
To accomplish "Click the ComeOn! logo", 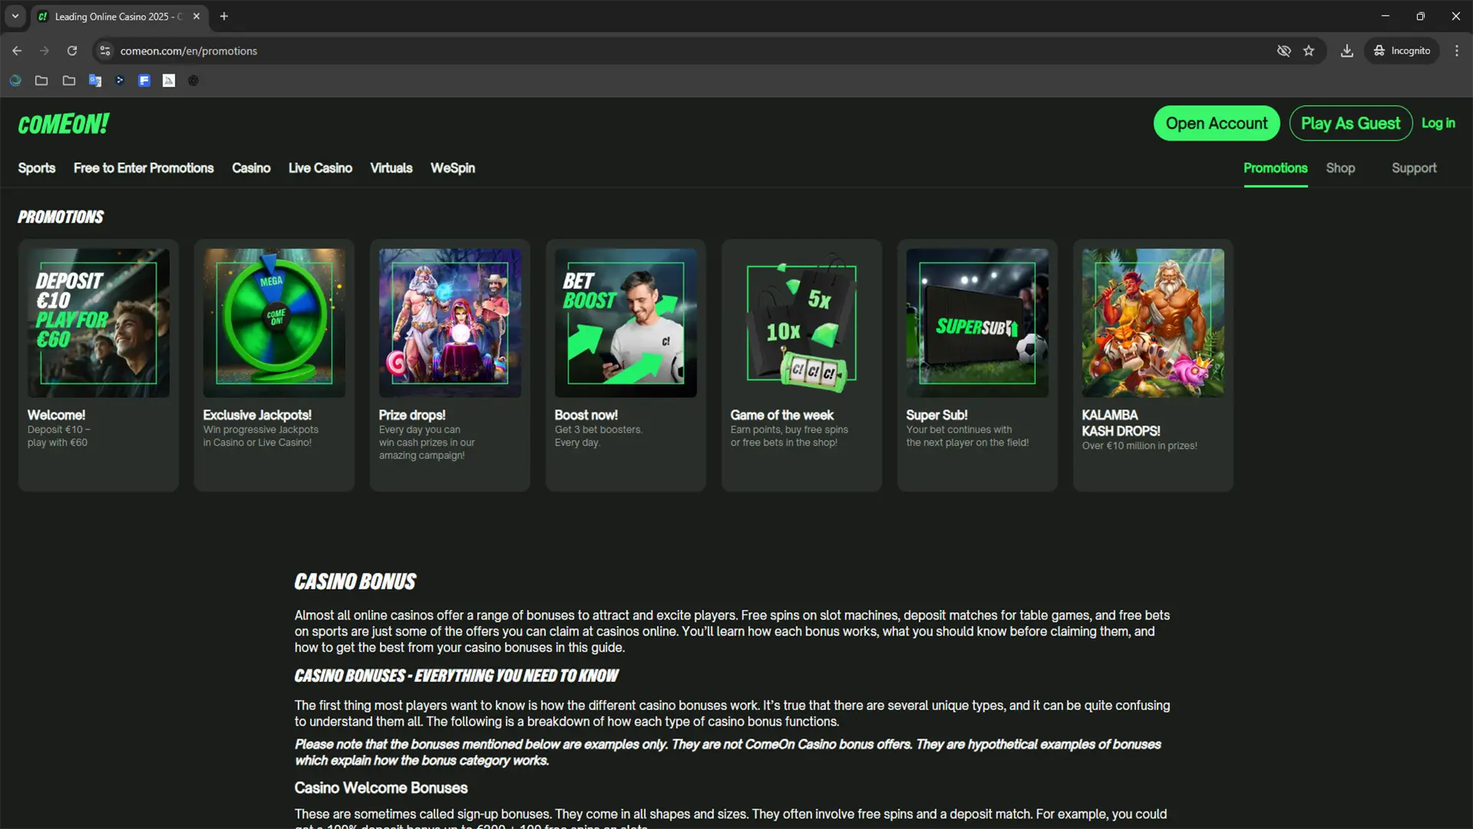I will pos(64,124).
